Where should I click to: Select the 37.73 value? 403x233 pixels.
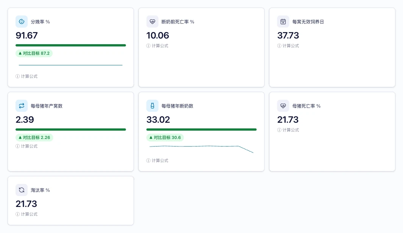(288, 35)
